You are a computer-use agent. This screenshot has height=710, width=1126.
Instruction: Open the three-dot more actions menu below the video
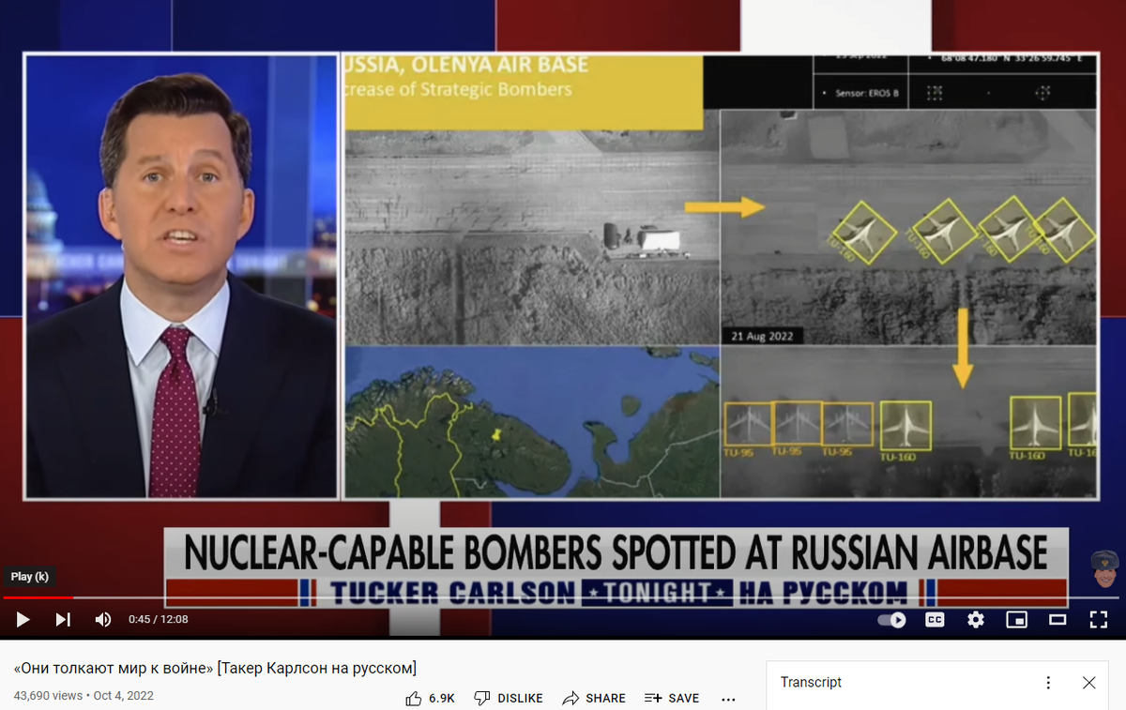pyautogui.click(x=729, y=699)
